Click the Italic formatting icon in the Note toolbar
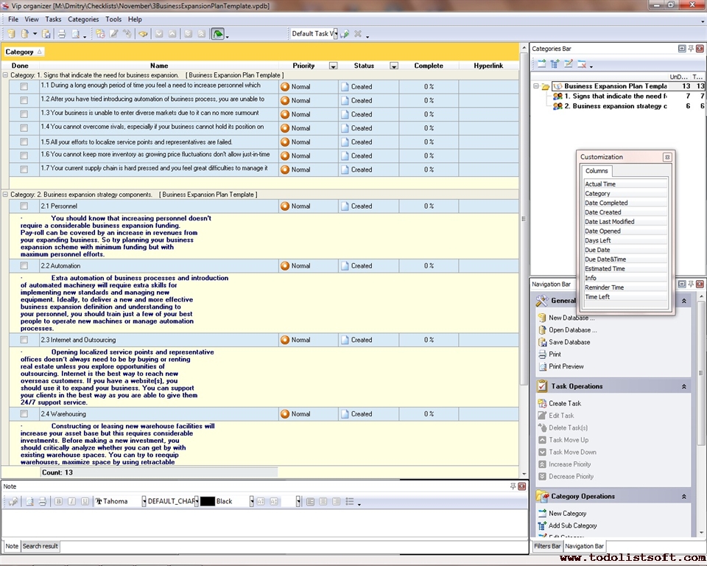 (x=71, y=501)
